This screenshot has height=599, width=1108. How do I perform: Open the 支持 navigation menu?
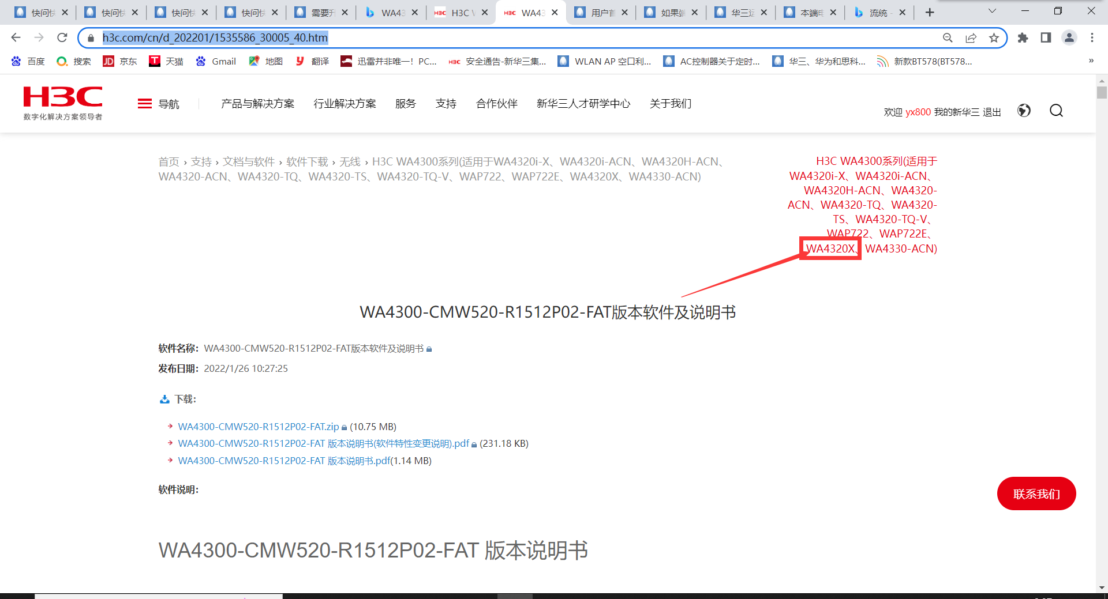pos(446,104)
